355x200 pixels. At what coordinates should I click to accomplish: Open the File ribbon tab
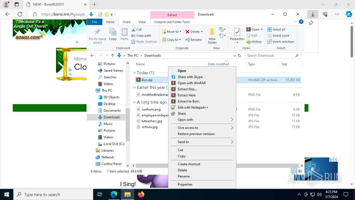95,22
